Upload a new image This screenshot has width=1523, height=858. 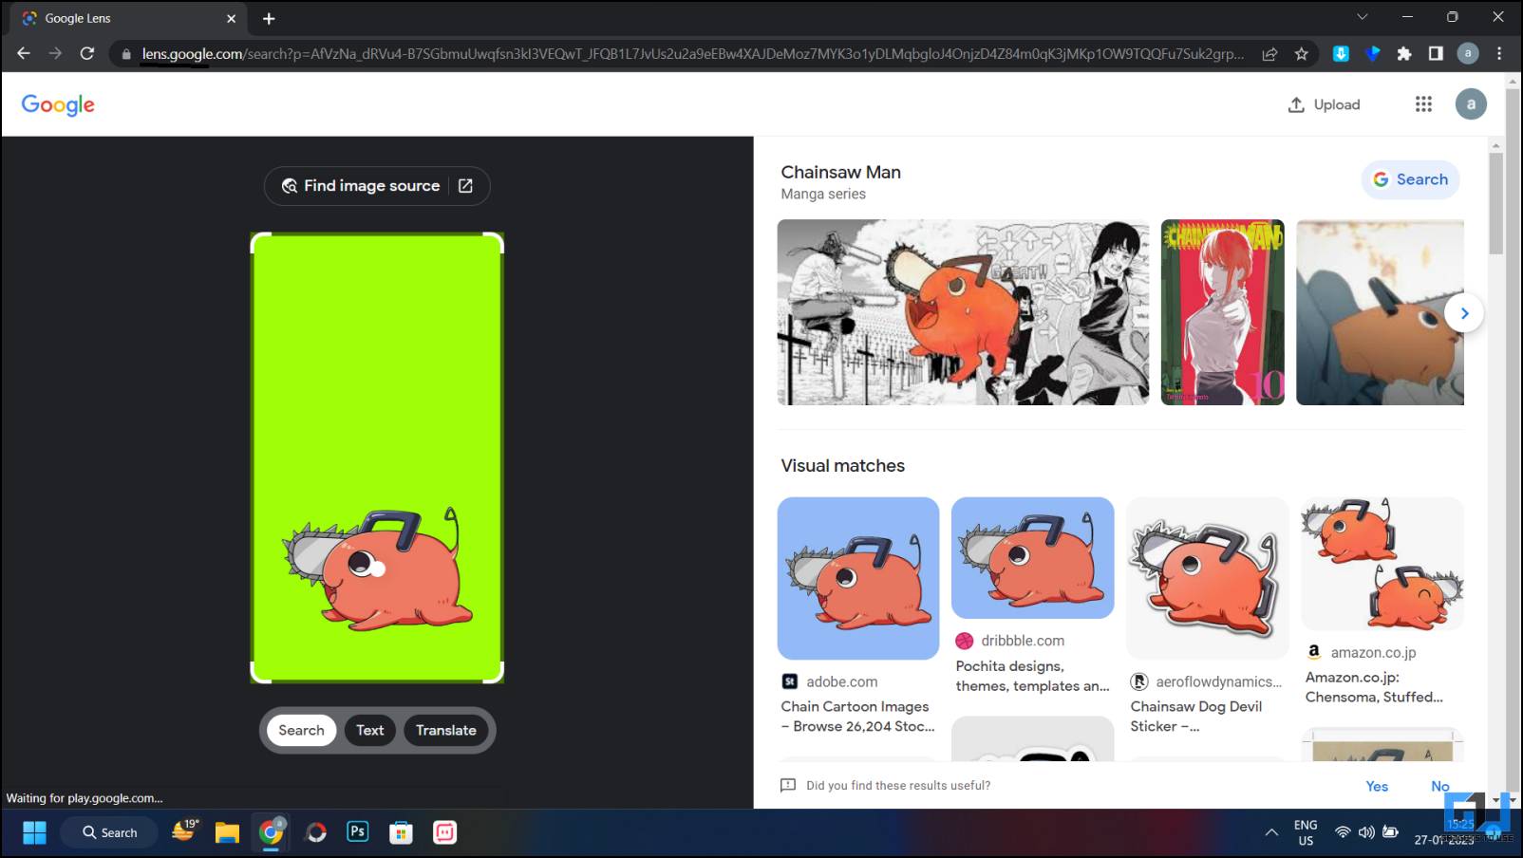coord(1324,104)
